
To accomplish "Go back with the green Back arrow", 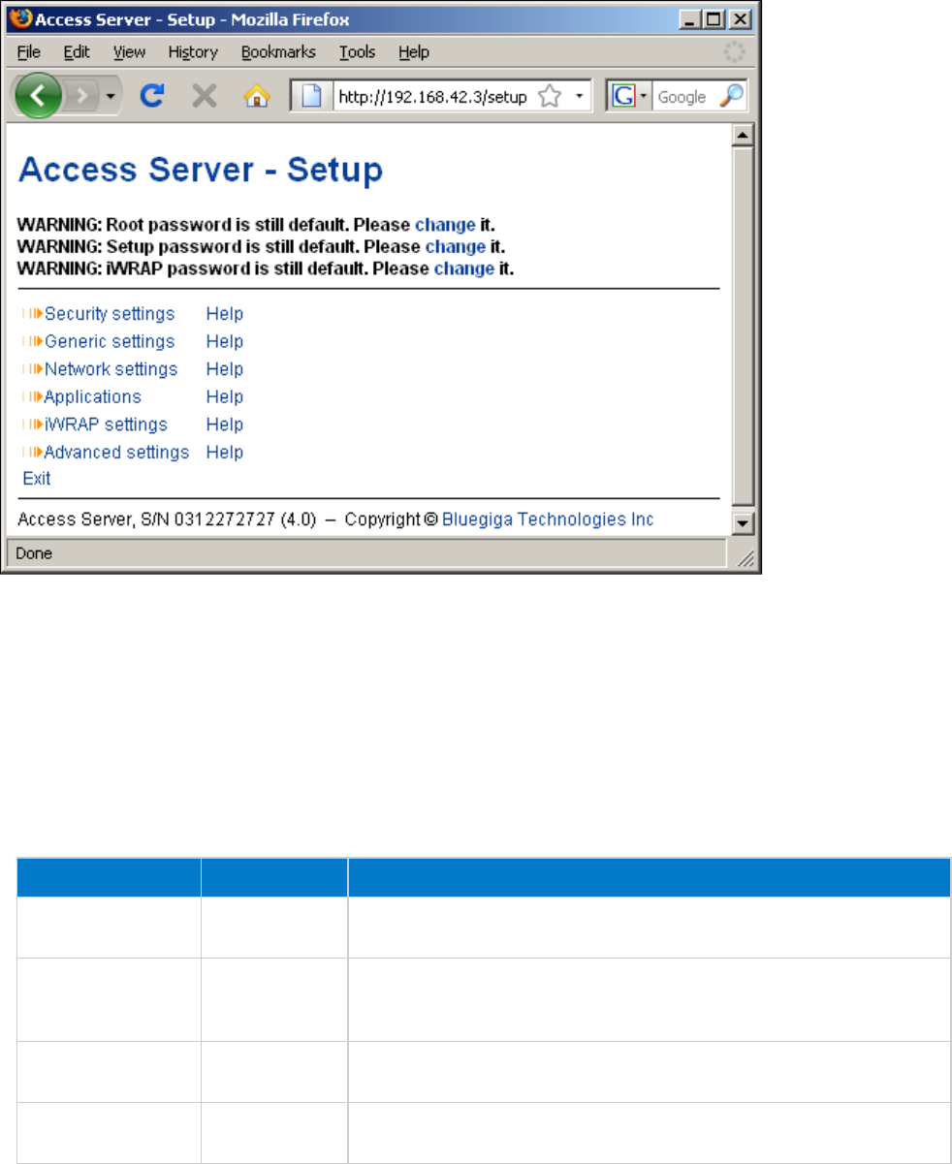I will click(x=39, y=96).
